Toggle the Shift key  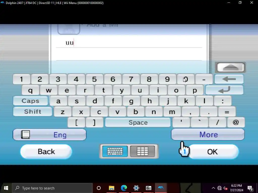pos(33,112)
